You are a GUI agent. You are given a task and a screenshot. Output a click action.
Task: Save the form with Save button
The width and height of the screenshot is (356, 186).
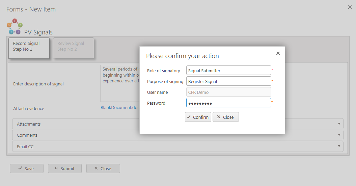(26, 168)
